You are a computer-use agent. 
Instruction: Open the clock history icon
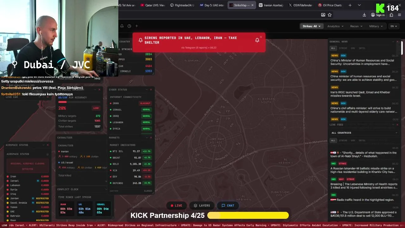click(x=129, y=26)
